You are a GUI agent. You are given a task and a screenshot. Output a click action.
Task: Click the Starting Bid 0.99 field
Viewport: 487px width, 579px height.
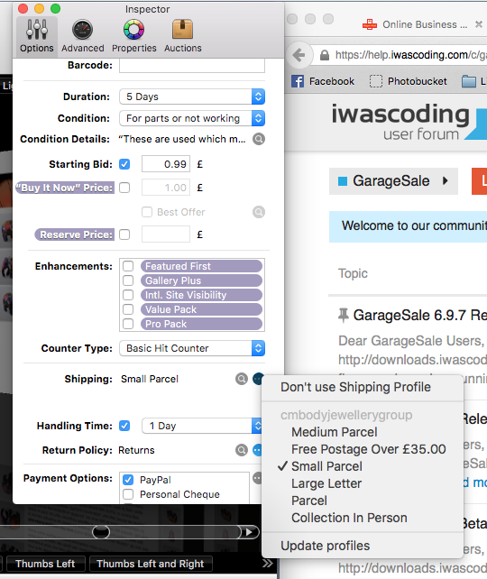(x=166, y=164)
